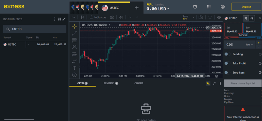Select the brush drawing tool

(74, 61)
